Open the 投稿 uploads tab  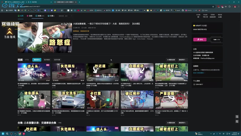pyautogui.click(x=40, y=16)
